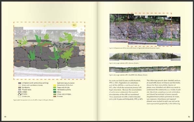Click the Cracks dashed symbol in legend
This screenshot has height=122, width=194.
coord(20,94)
